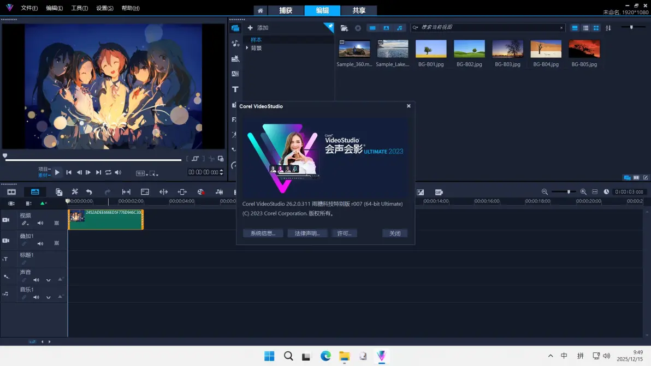The height and width of the screenshot is (366, 651).
Task: Click the enlarge preview window icon
Action: pyautogui.click(x=221, y=159)
